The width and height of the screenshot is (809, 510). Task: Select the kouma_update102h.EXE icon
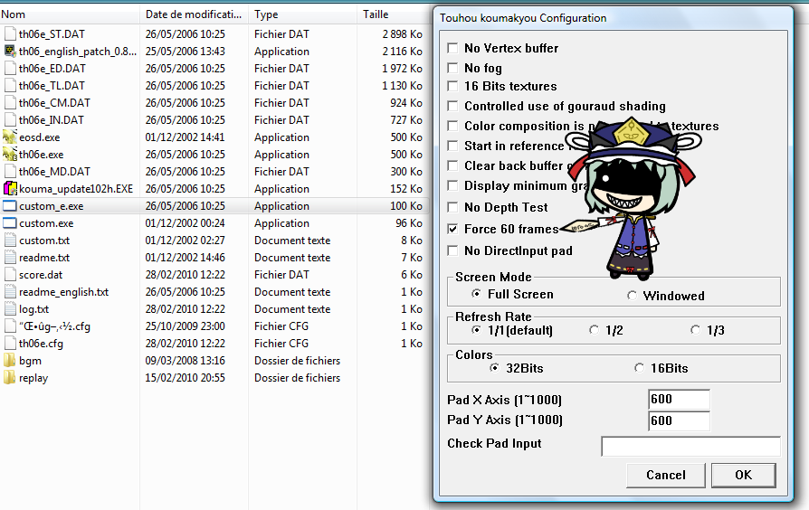point(10,189)
